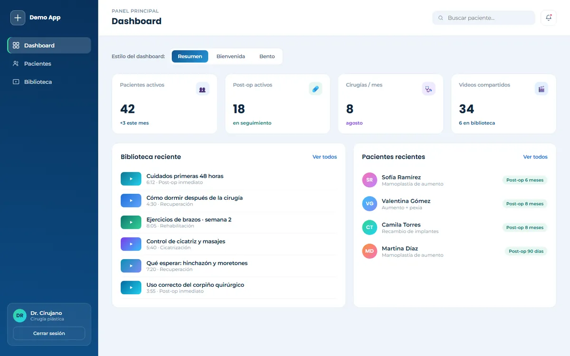Click the patient name Martina Díaz
Image resolution: width=570 pixels, height=356 pixels.
(x=400, y=248)
